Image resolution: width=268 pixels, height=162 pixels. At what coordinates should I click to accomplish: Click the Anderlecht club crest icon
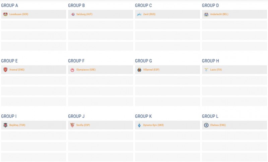[206, 14]
